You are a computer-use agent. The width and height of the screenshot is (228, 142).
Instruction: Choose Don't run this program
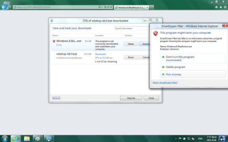(x=193, y=58)
